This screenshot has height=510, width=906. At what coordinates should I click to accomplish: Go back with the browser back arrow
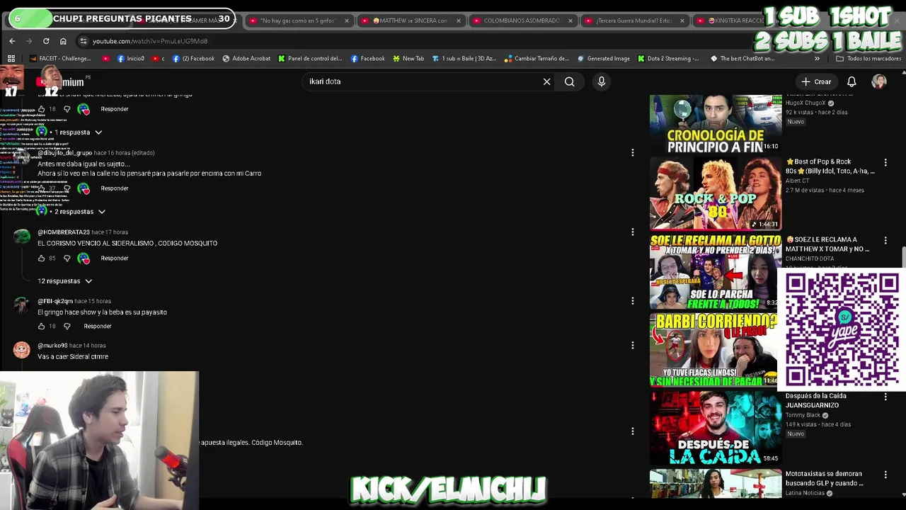[x=12, y=41]
